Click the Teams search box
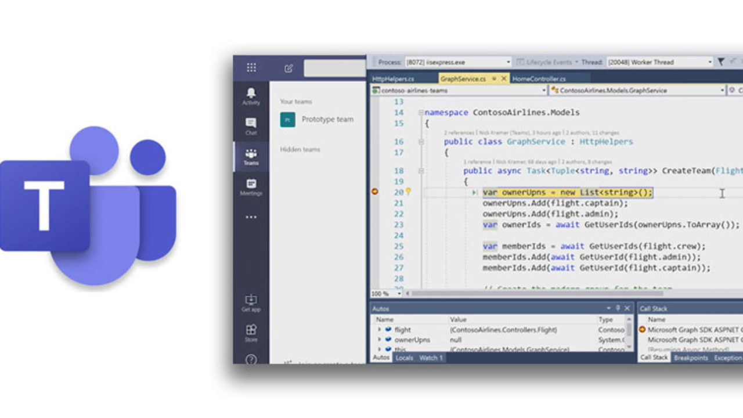The width and height of the screenshot is (743, 418). coord(335,68)
